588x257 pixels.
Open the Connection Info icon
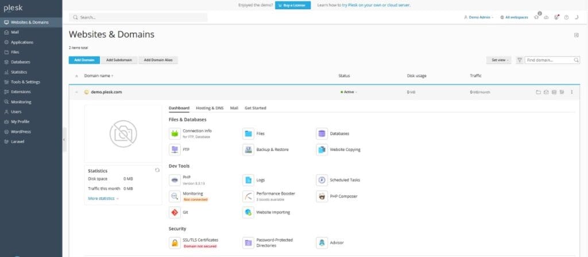tap(175, 133)
